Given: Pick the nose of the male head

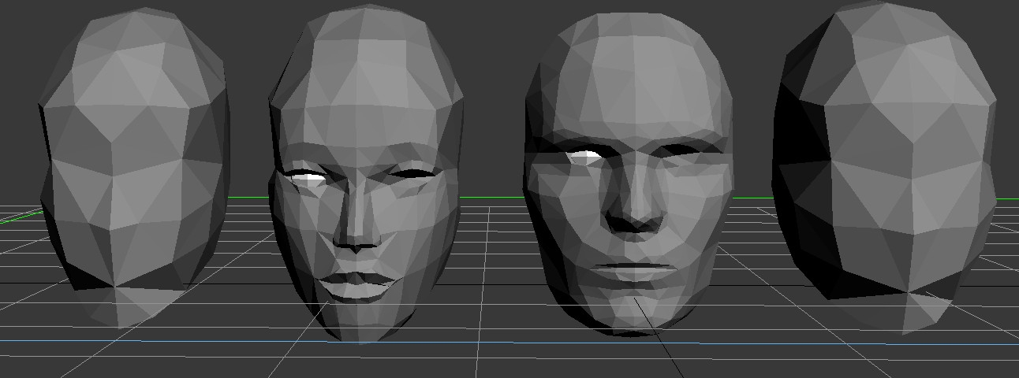Looking at the screenshot, I should (636, 213).
